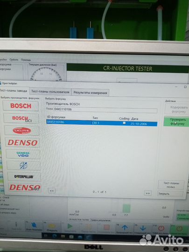
Task: Toggle the Coding checkbox for 0445110186
Action: (124, 123)
